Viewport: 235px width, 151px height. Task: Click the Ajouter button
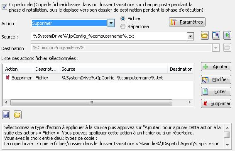[216, 67]
